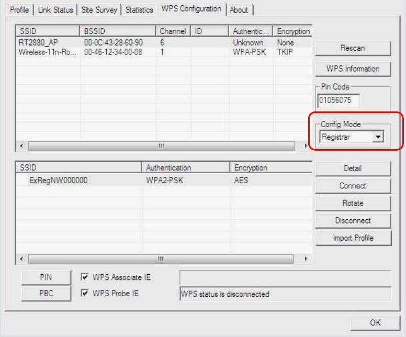The height and width of the screenshot is (337, 406).
Task: Click the Authentication header in profile list
Action: point(186,167)
